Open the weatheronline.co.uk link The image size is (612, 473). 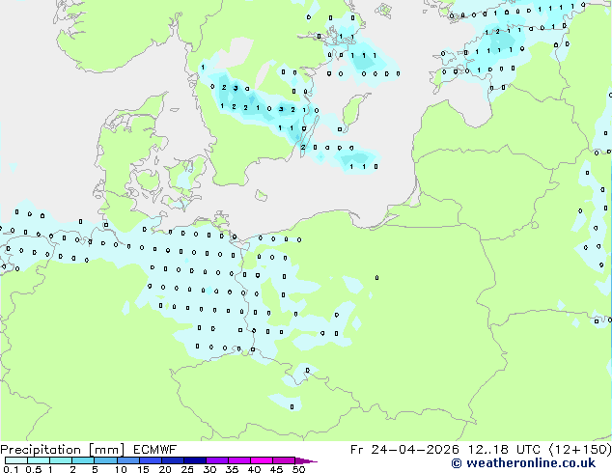click(x=523, y=463)
